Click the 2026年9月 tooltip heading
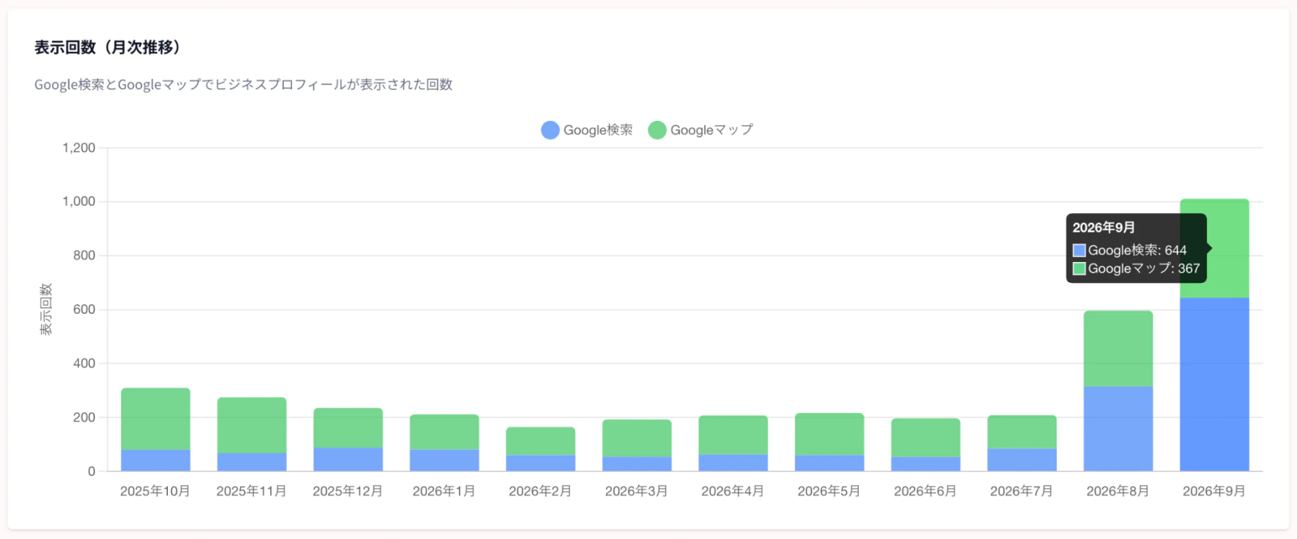This screenshot has width=1297, height=539. pos(1104,227)
